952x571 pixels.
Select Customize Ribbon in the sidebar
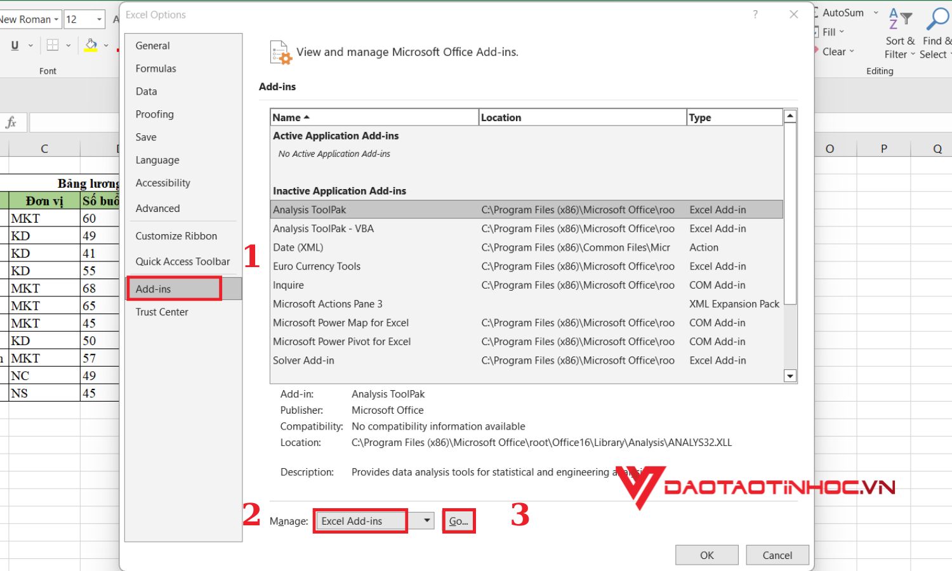pyautogui.click(x=183, y=236)
